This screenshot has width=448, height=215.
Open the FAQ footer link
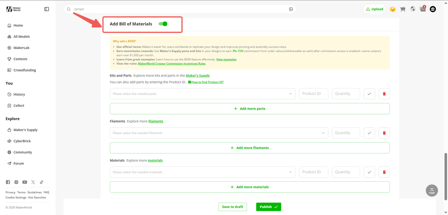(x=46, y=192)
